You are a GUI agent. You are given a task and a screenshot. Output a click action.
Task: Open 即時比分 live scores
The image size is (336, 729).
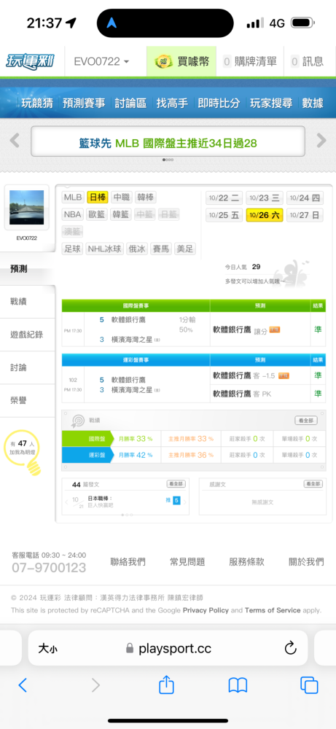click(x=219, y=103)
